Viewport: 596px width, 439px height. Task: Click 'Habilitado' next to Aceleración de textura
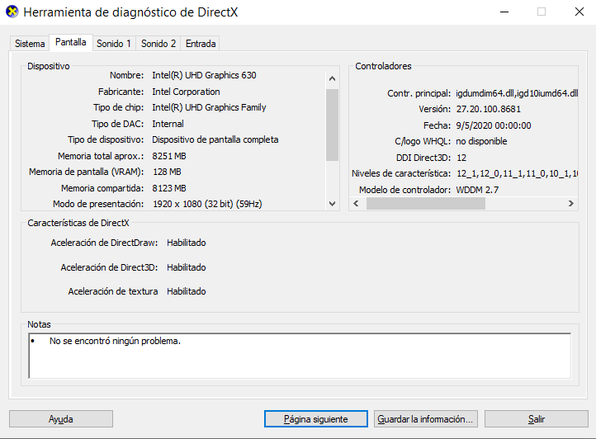point(187,291)
